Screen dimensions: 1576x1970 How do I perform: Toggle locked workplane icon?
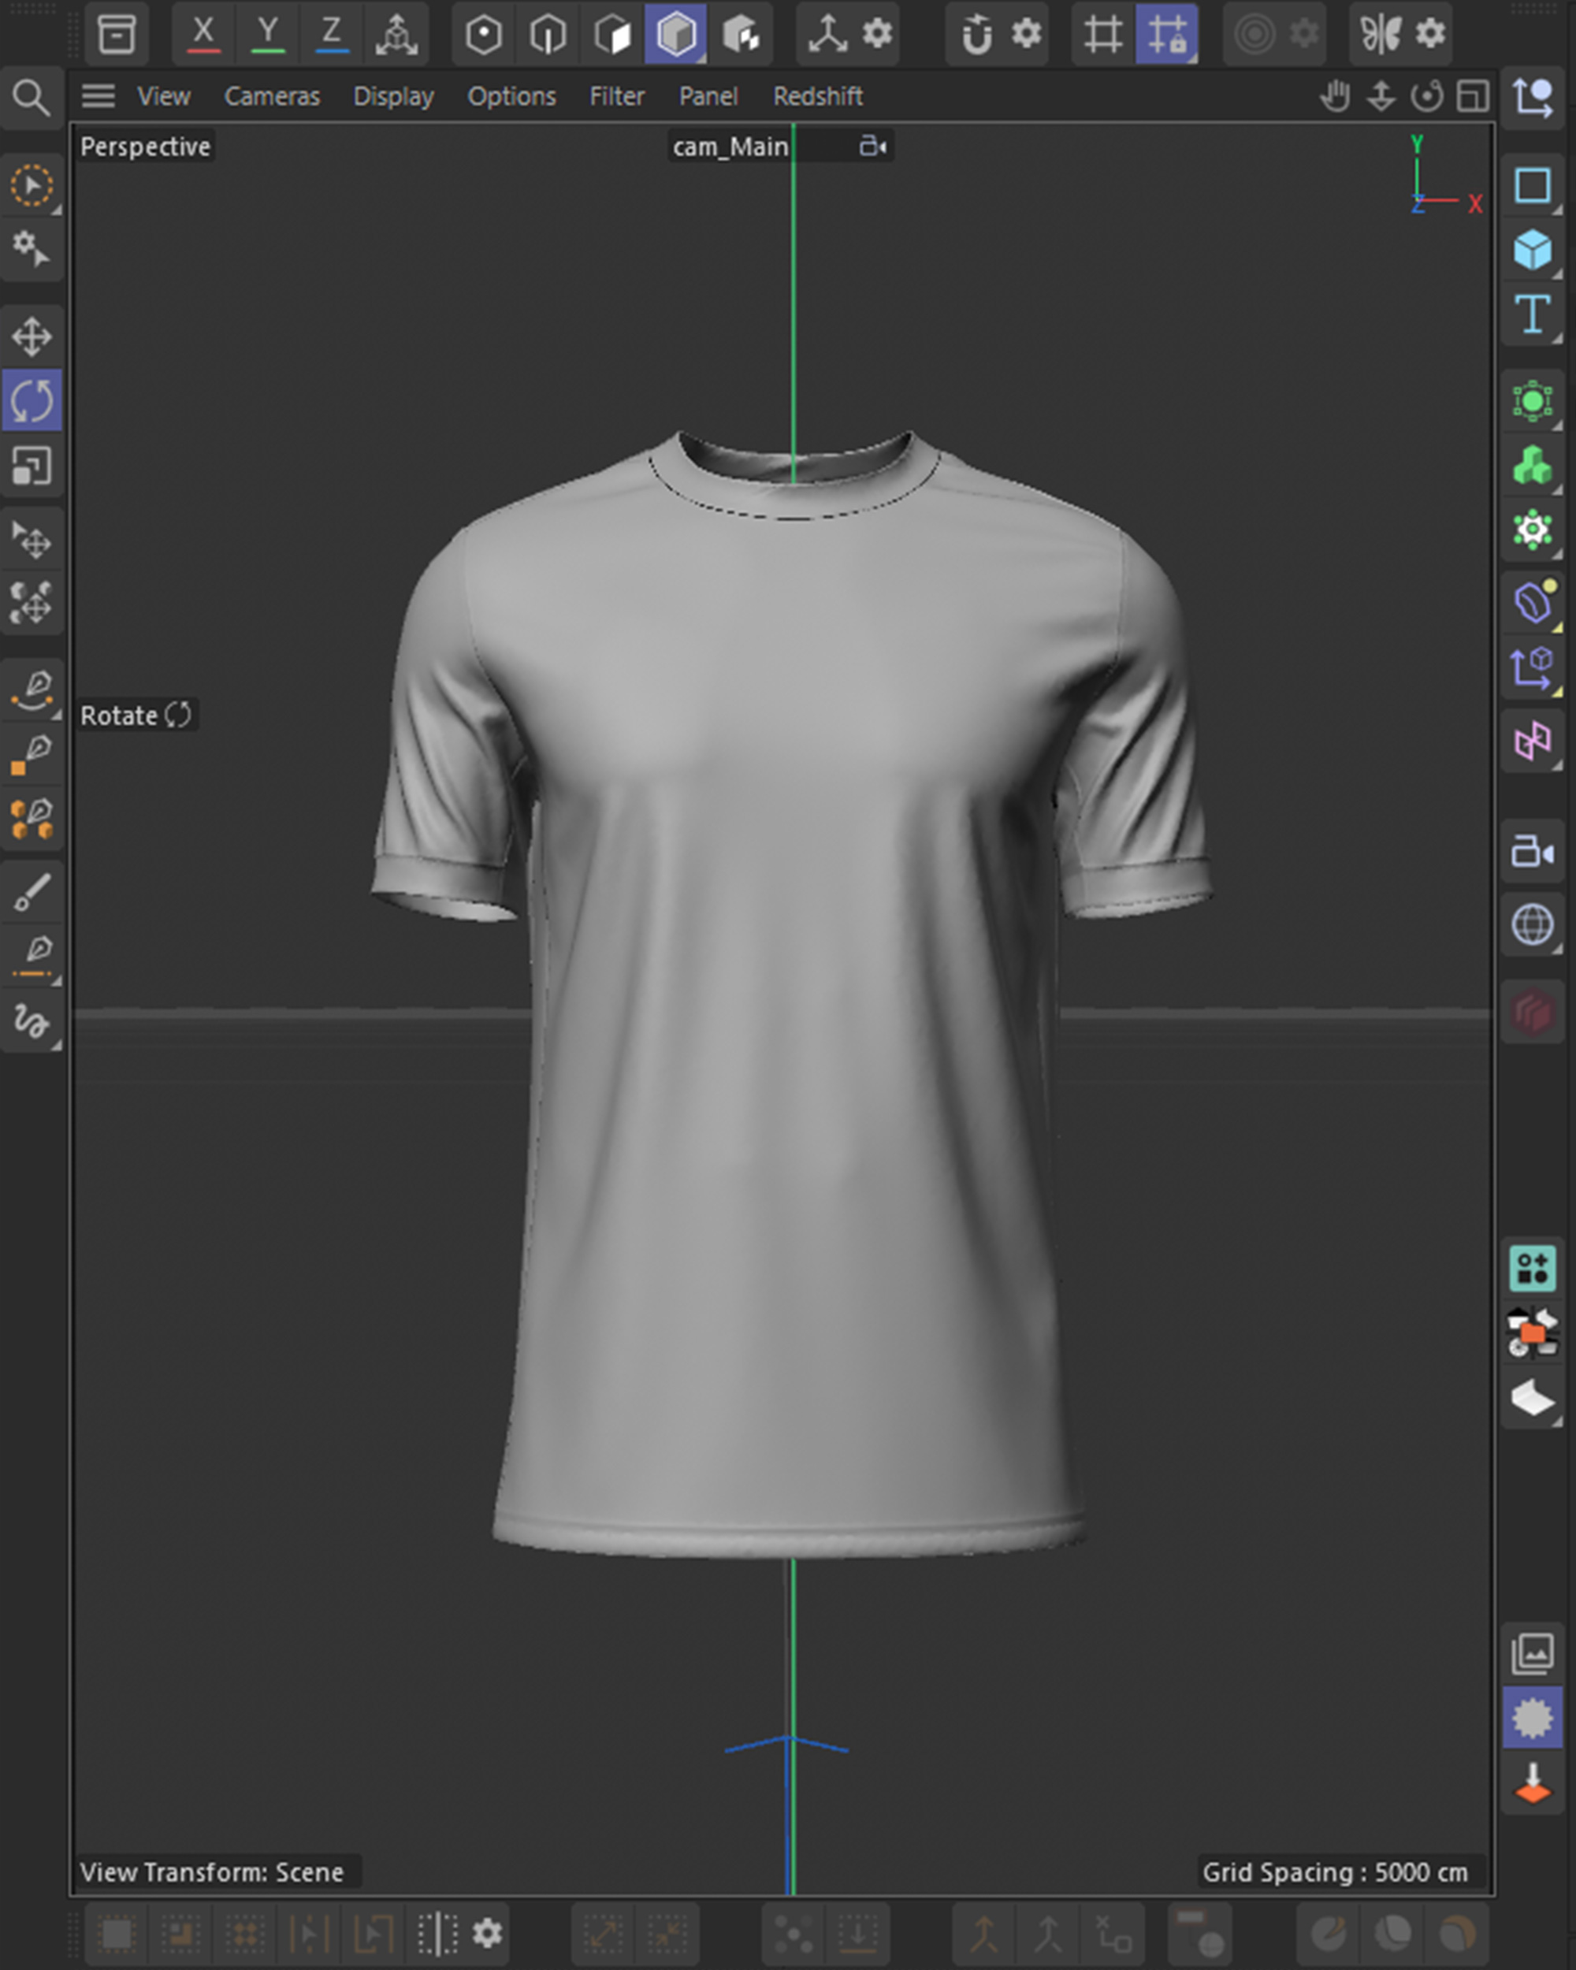coord(1167,34)
